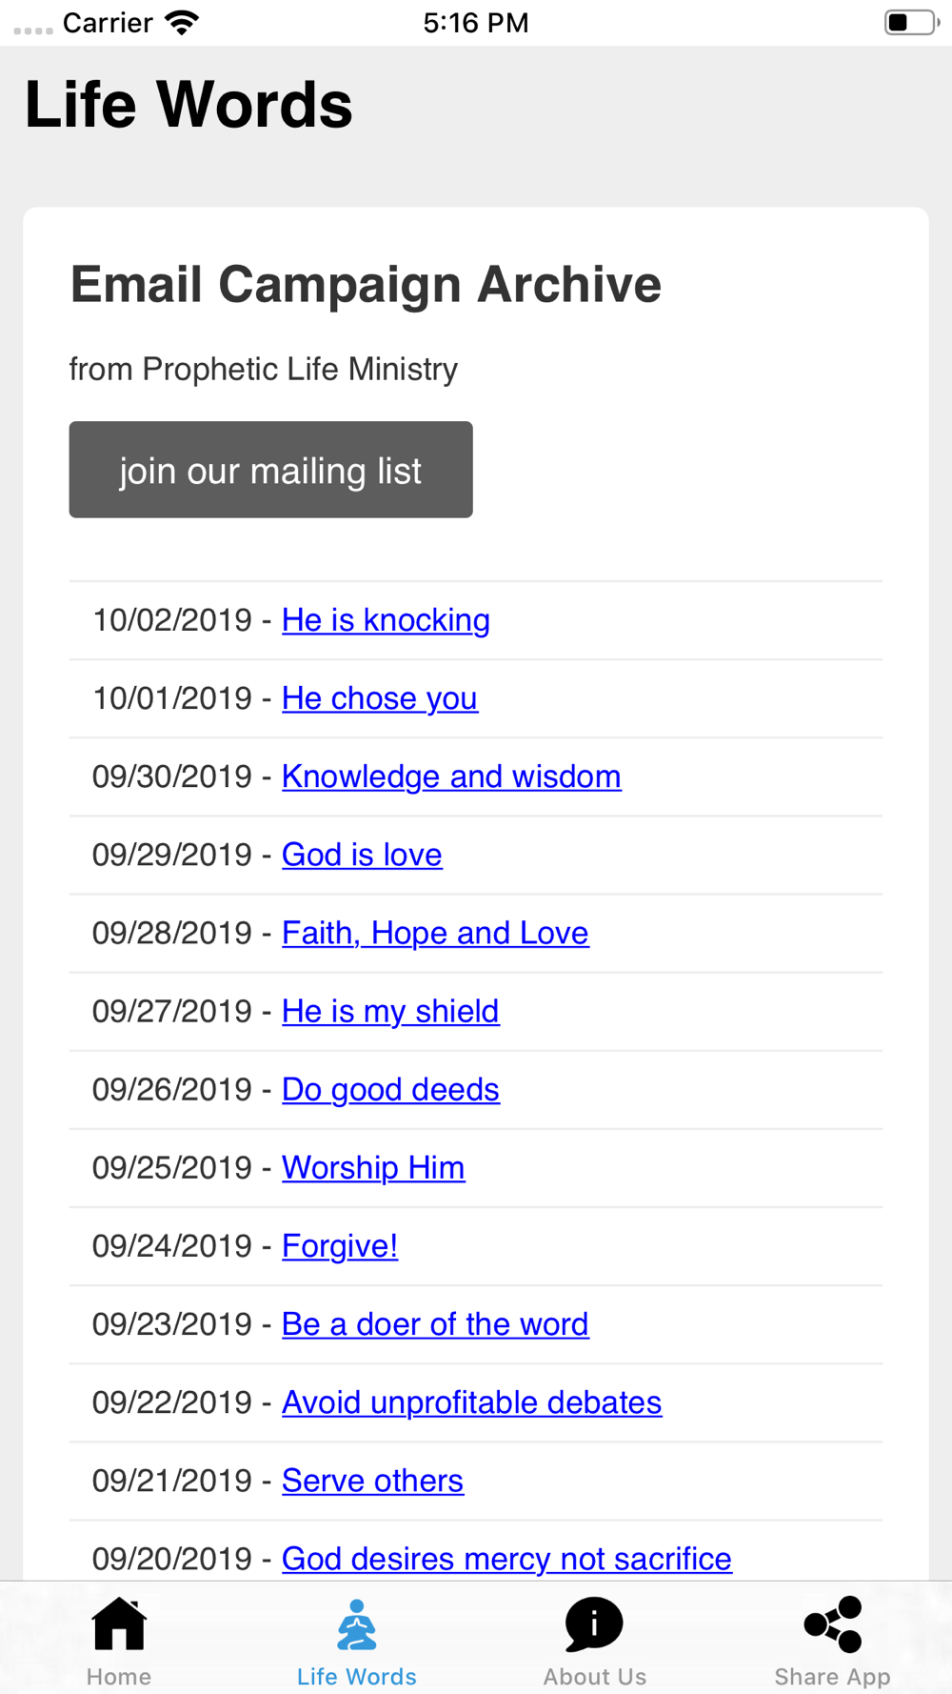Image resolution: width=952 pixels, height=1694 pixels.
Task: View the "Do good deeds" email
Action: coord(390,1089)
